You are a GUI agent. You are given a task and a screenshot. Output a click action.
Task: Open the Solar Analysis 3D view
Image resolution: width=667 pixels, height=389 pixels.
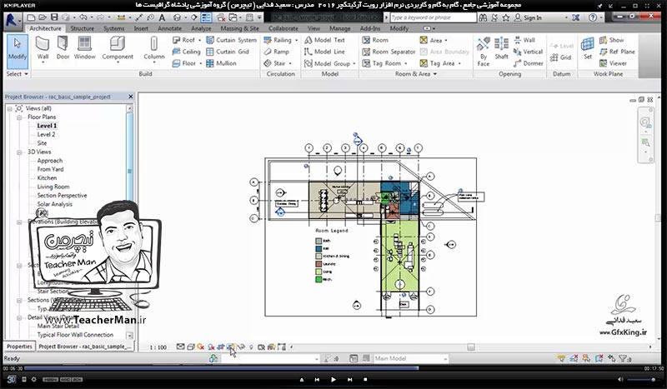[x=54, y=204]
